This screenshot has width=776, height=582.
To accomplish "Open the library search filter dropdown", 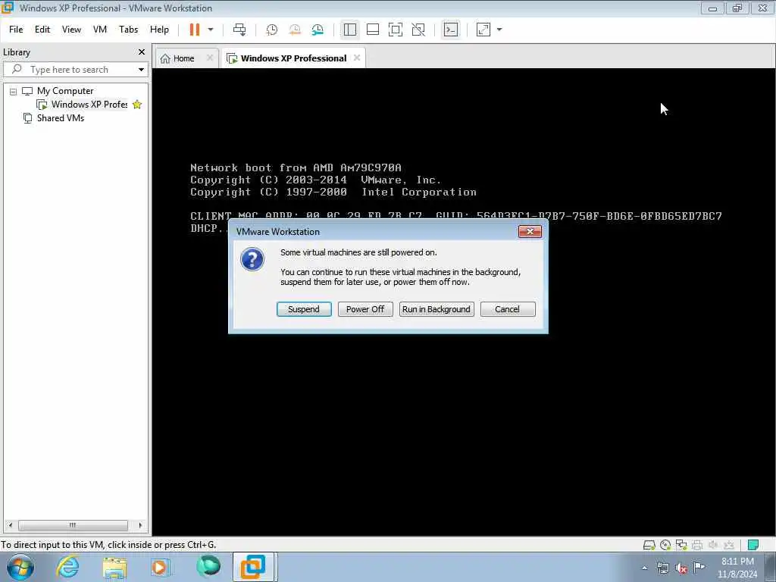I will [142, 69].
